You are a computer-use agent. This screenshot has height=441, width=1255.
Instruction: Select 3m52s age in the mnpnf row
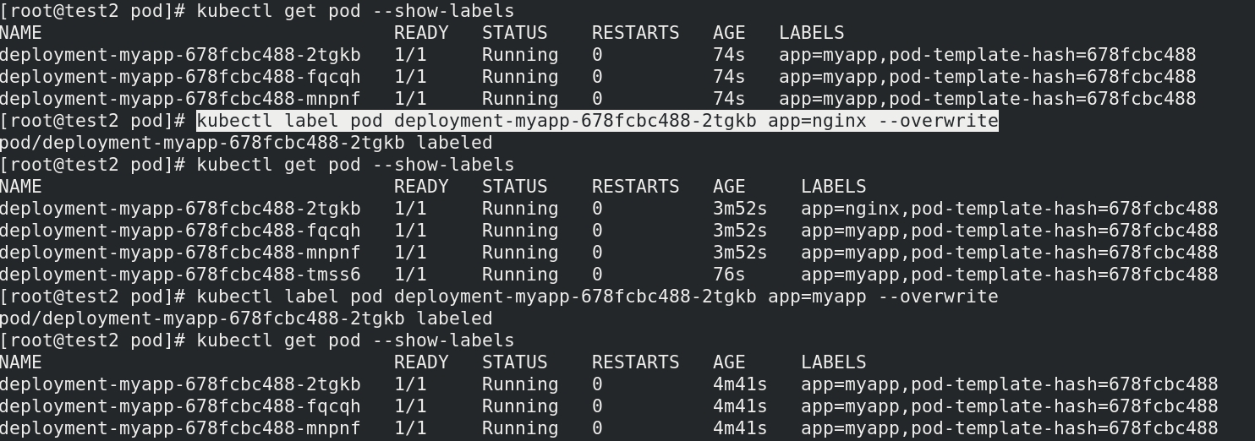(740, 253)
